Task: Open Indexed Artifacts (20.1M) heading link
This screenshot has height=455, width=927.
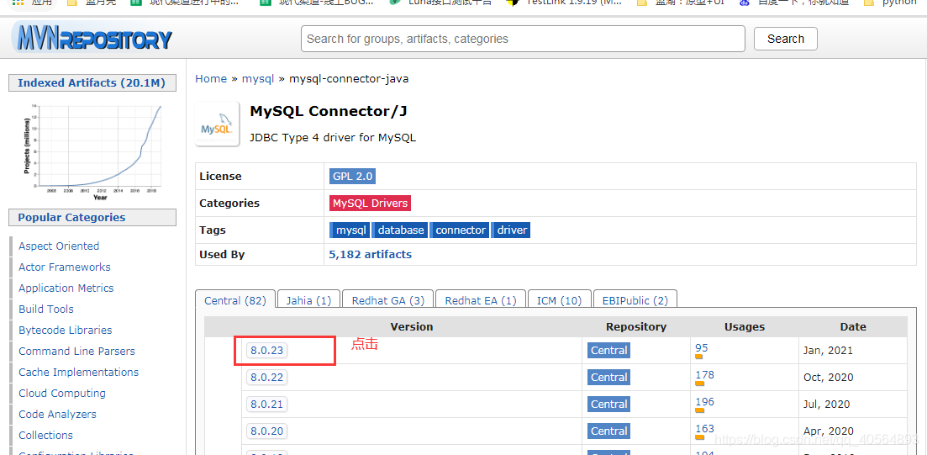Action: [92, 82]
